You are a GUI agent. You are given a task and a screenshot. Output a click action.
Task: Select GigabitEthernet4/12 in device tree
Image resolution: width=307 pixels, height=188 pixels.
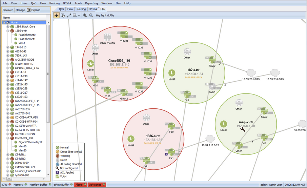tap(30, 142)
